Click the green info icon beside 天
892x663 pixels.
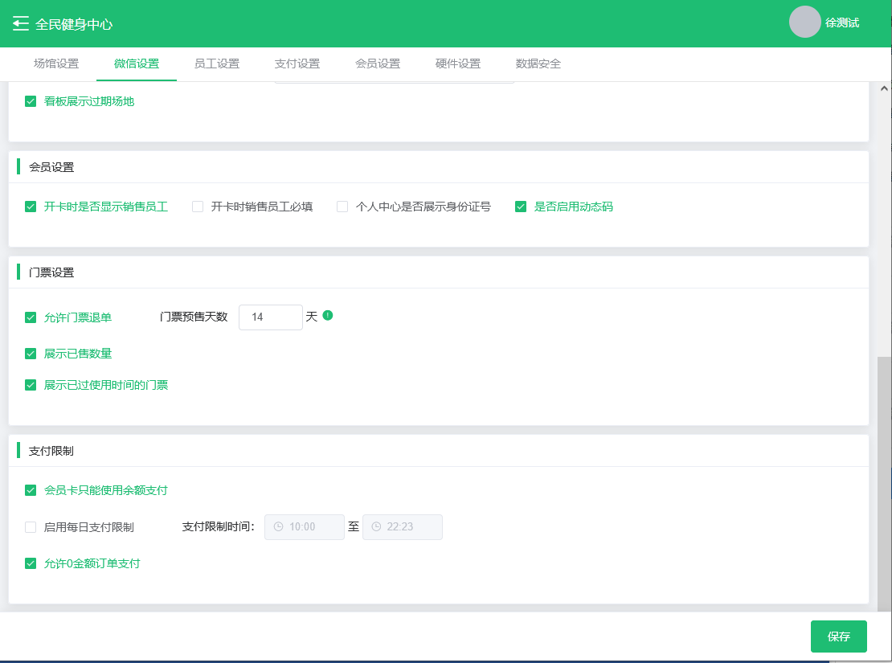328,315
